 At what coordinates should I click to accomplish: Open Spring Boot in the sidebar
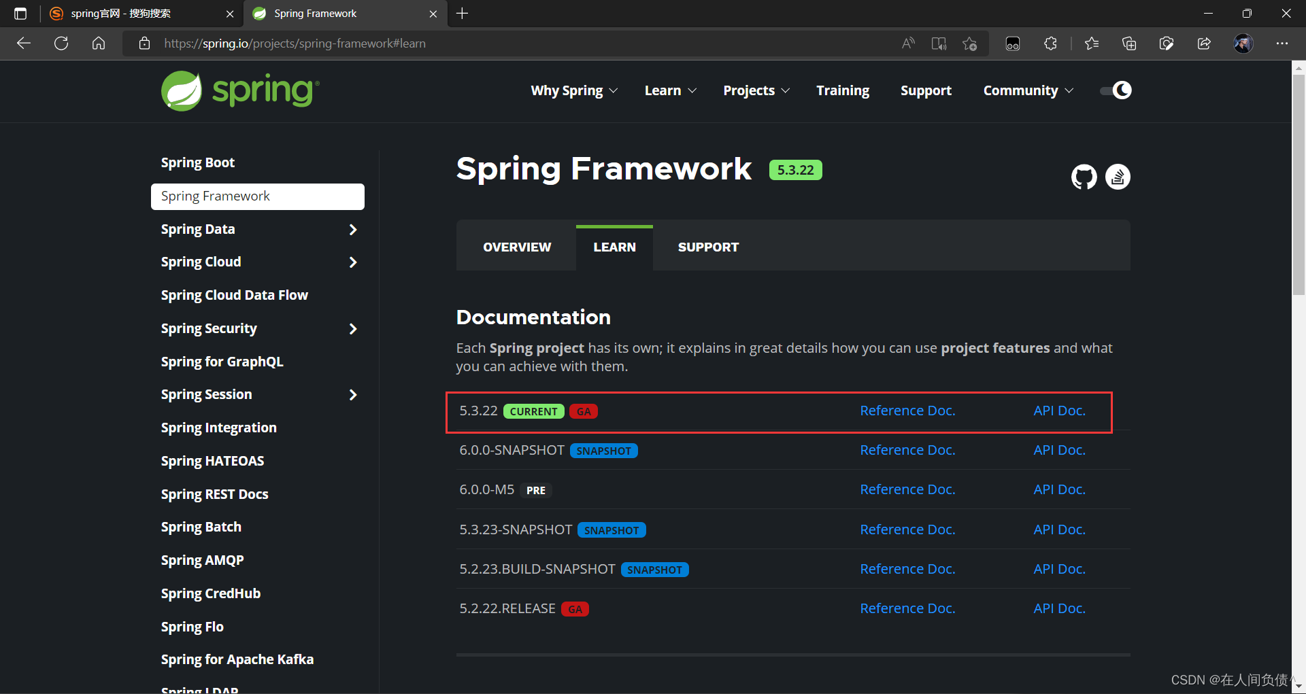198,163
